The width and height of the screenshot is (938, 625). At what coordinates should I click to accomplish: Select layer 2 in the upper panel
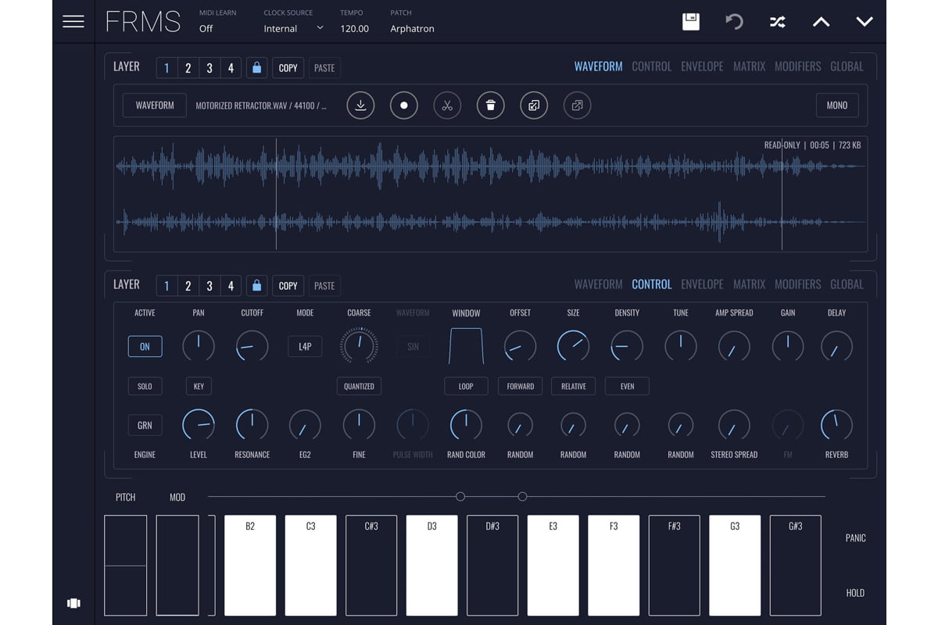pos(188,67)
